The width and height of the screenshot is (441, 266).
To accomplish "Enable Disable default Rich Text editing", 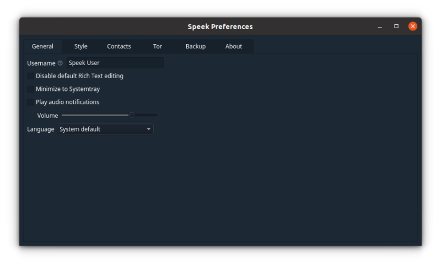I will coord(30,76).
